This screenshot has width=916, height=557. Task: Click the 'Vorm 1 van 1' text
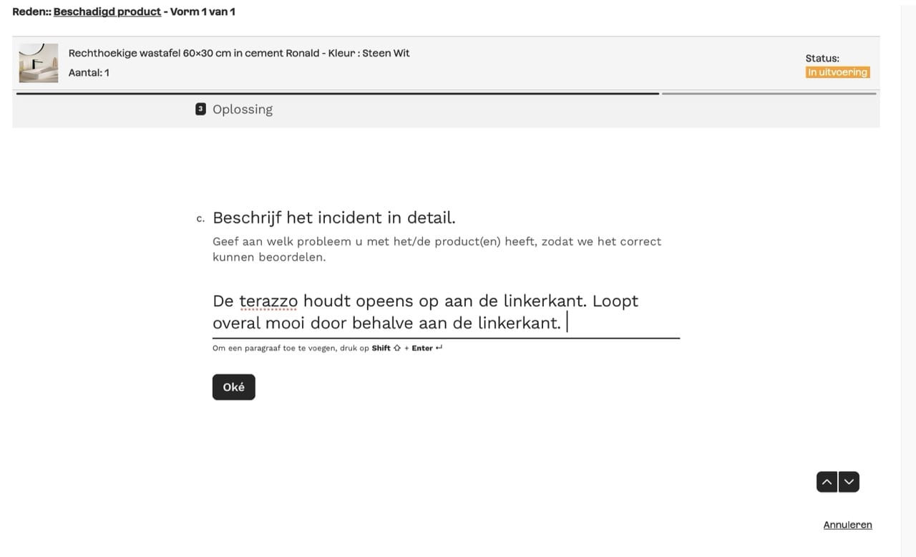[203, 11]
